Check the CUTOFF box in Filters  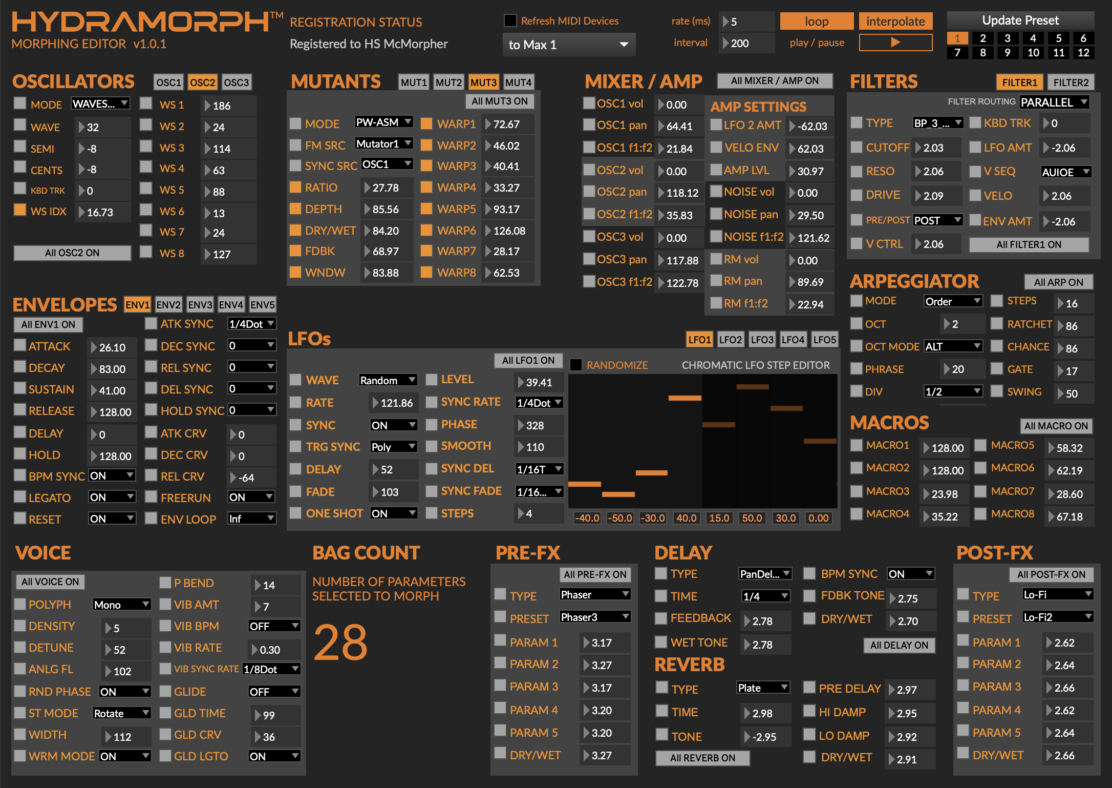pos(857,147)
